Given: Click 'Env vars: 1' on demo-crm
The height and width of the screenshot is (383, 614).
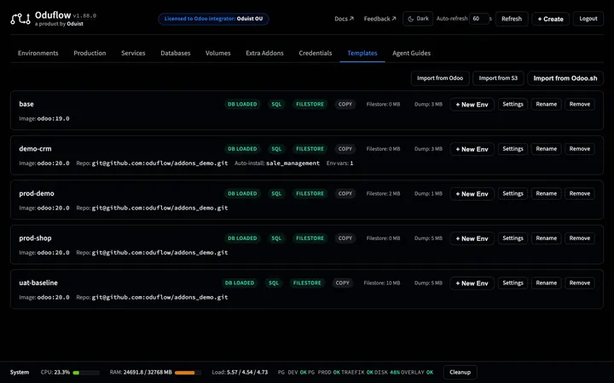Looking at the screenshot, I should coord(340,163).
